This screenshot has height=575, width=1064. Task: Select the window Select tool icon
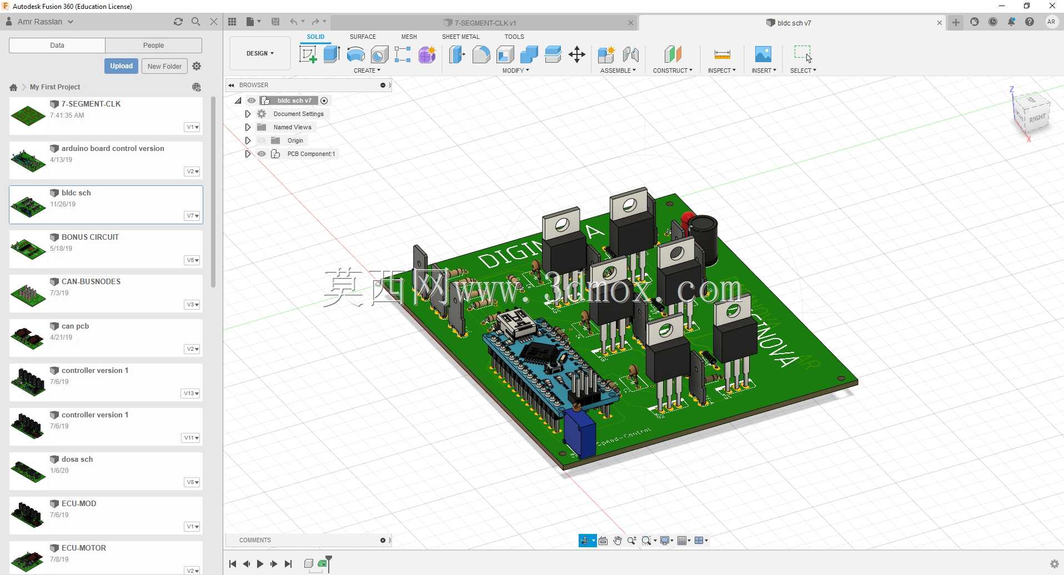(x=803, y=54)
